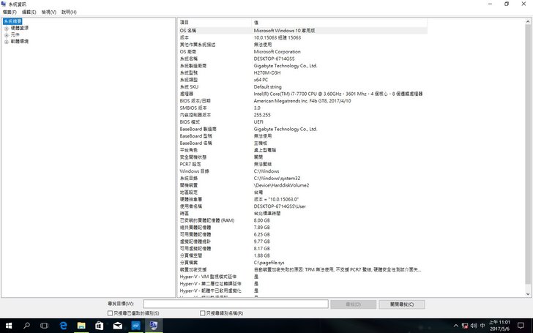Select the 硬體資源 category label
The height and width of the screenshot is (333, 533).
tap(19, 28)
